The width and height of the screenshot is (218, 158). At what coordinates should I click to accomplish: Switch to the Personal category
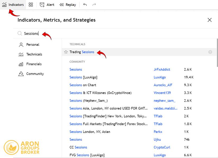click(x=33, y=45)
